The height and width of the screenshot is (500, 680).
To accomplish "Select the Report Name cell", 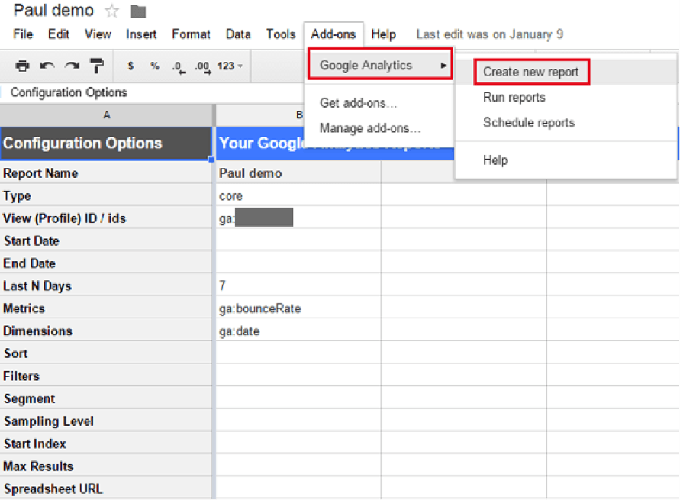I will pyautogui.click(x=106, y=173).
